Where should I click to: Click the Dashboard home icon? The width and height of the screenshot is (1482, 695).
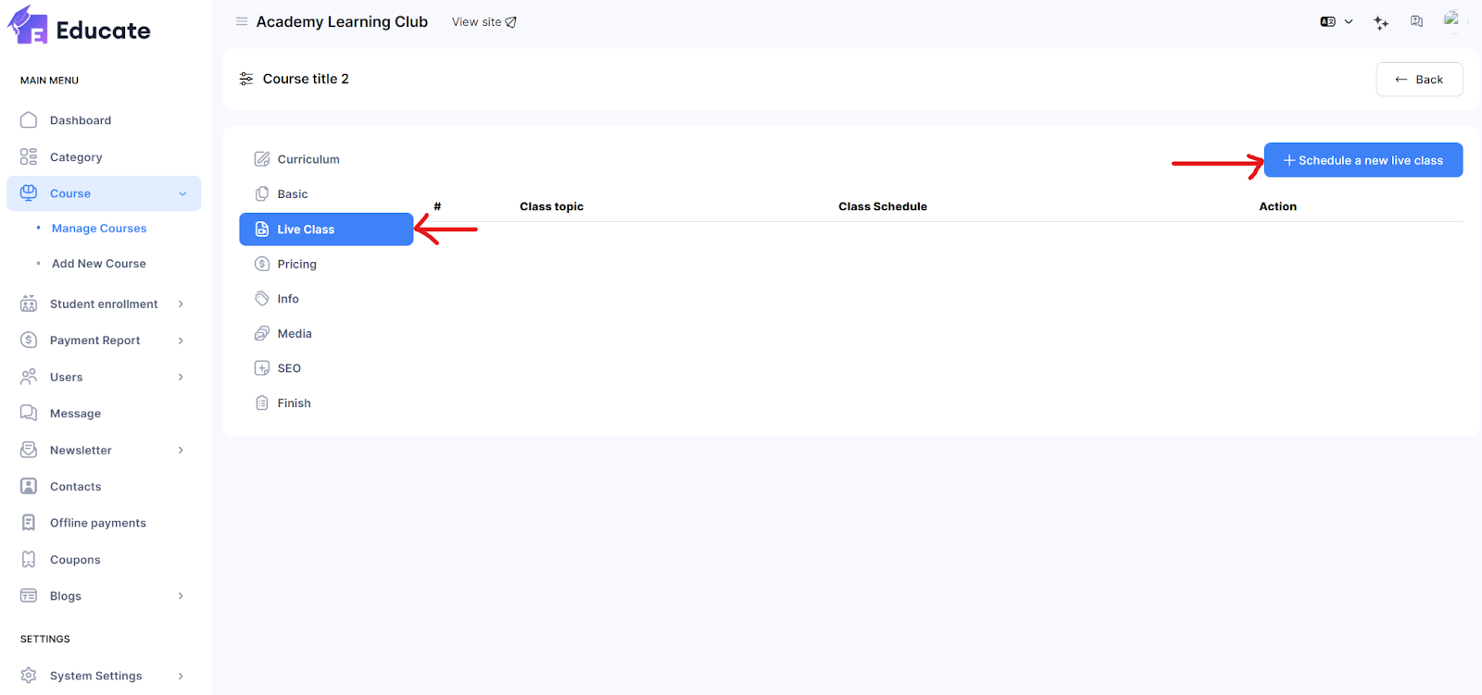point(29,120)
